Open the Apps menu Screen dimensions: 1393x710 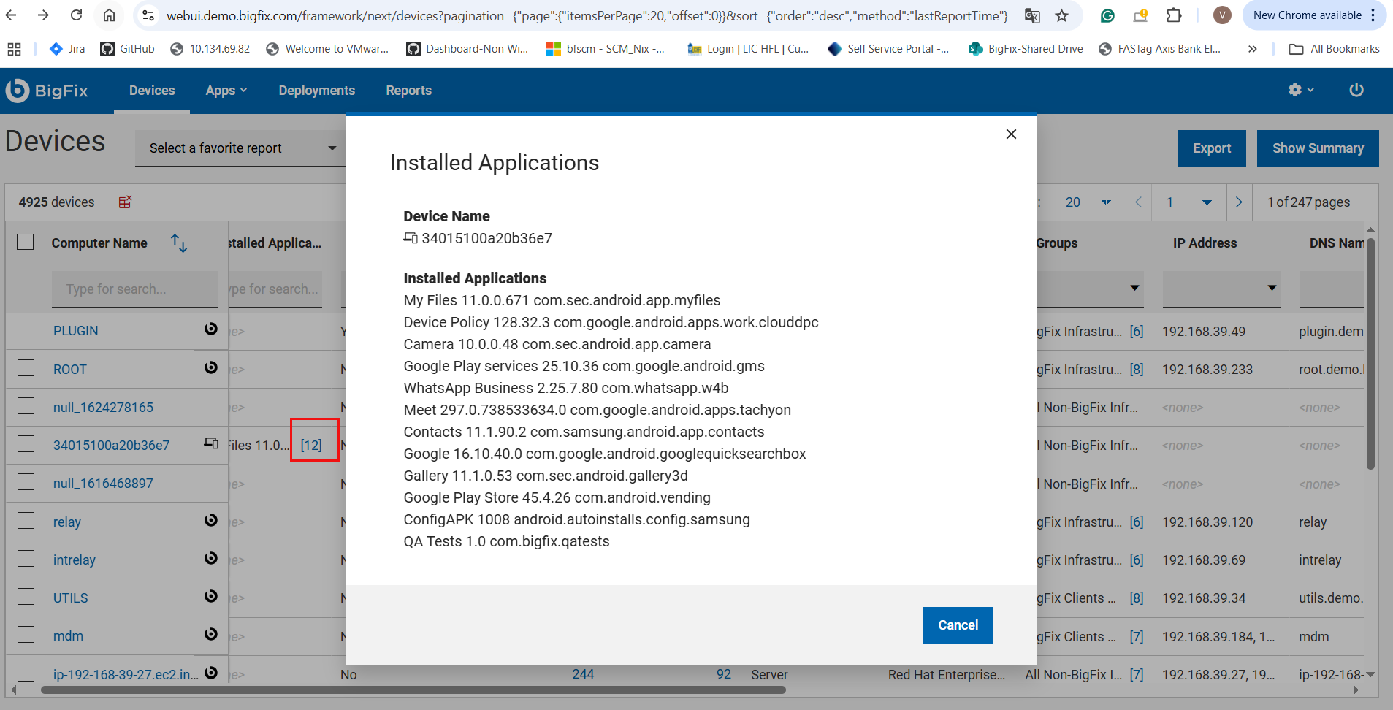pyautogui.click(x=226, y=91)
